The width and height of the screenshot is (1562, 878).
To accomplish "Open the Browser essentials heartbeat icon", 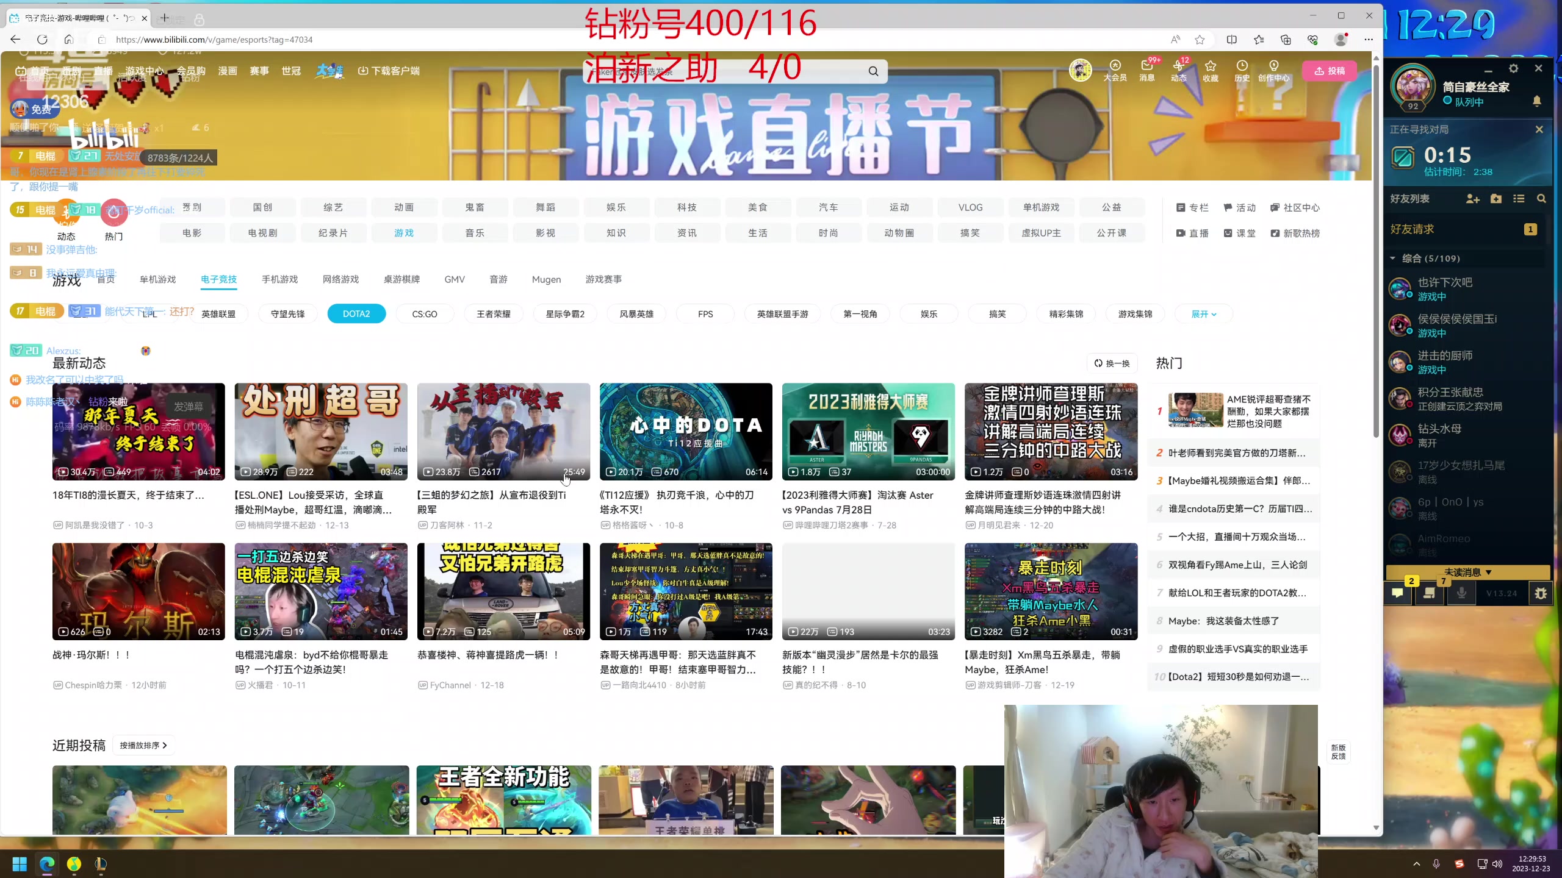I will coord(1312,40).
